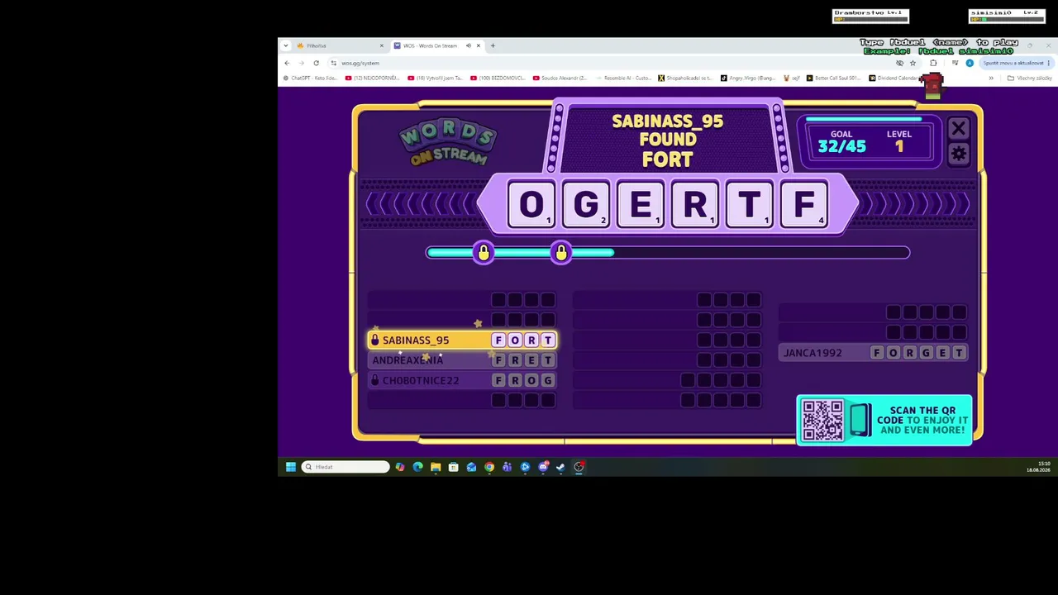This screenshot has height=595, width=1058.
Task: Open the Shopaholicadel bookmark
Action: pyautogui.click(x=685, y=79)
